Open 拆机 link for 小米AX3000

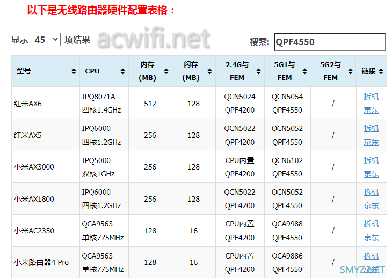click(x=371, y=160)
